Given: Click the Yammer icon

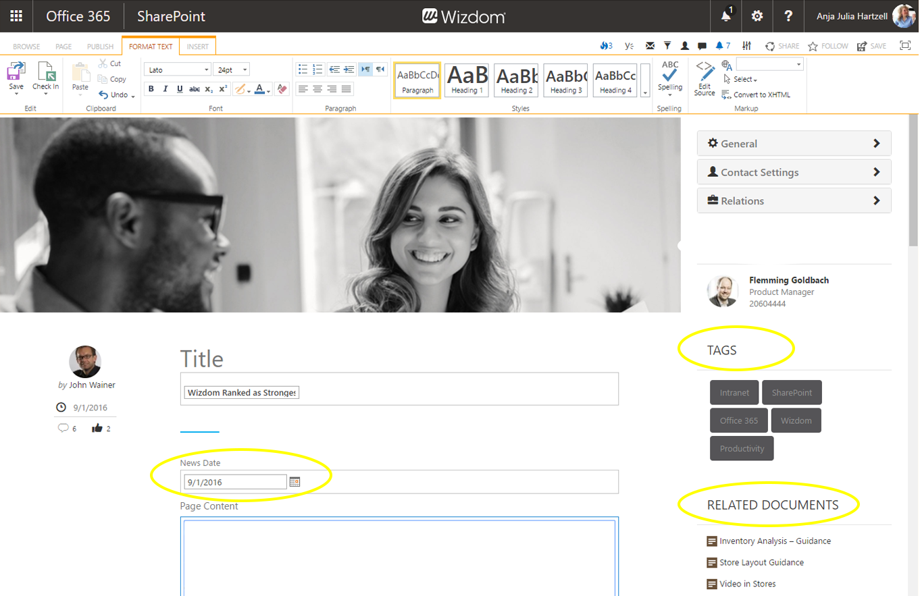Looking at the screenshot, I should 629,46.
